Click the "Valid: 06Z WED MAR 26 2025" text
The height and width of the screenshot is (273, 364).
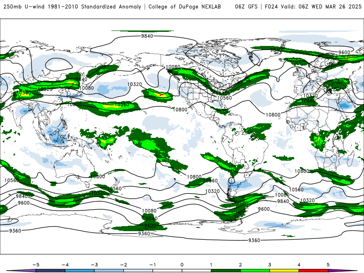click(x=321, y=7)
